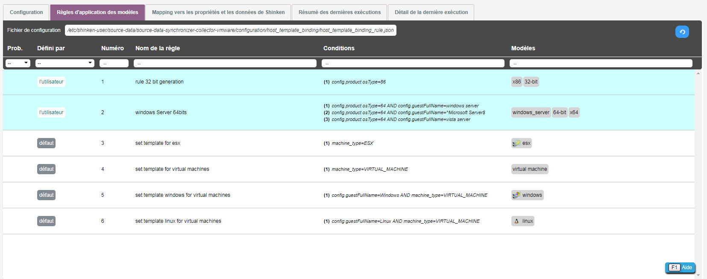Go to Résumé des dernières exécutions tab
The image size is (707, 279).
tap(339, 12)
